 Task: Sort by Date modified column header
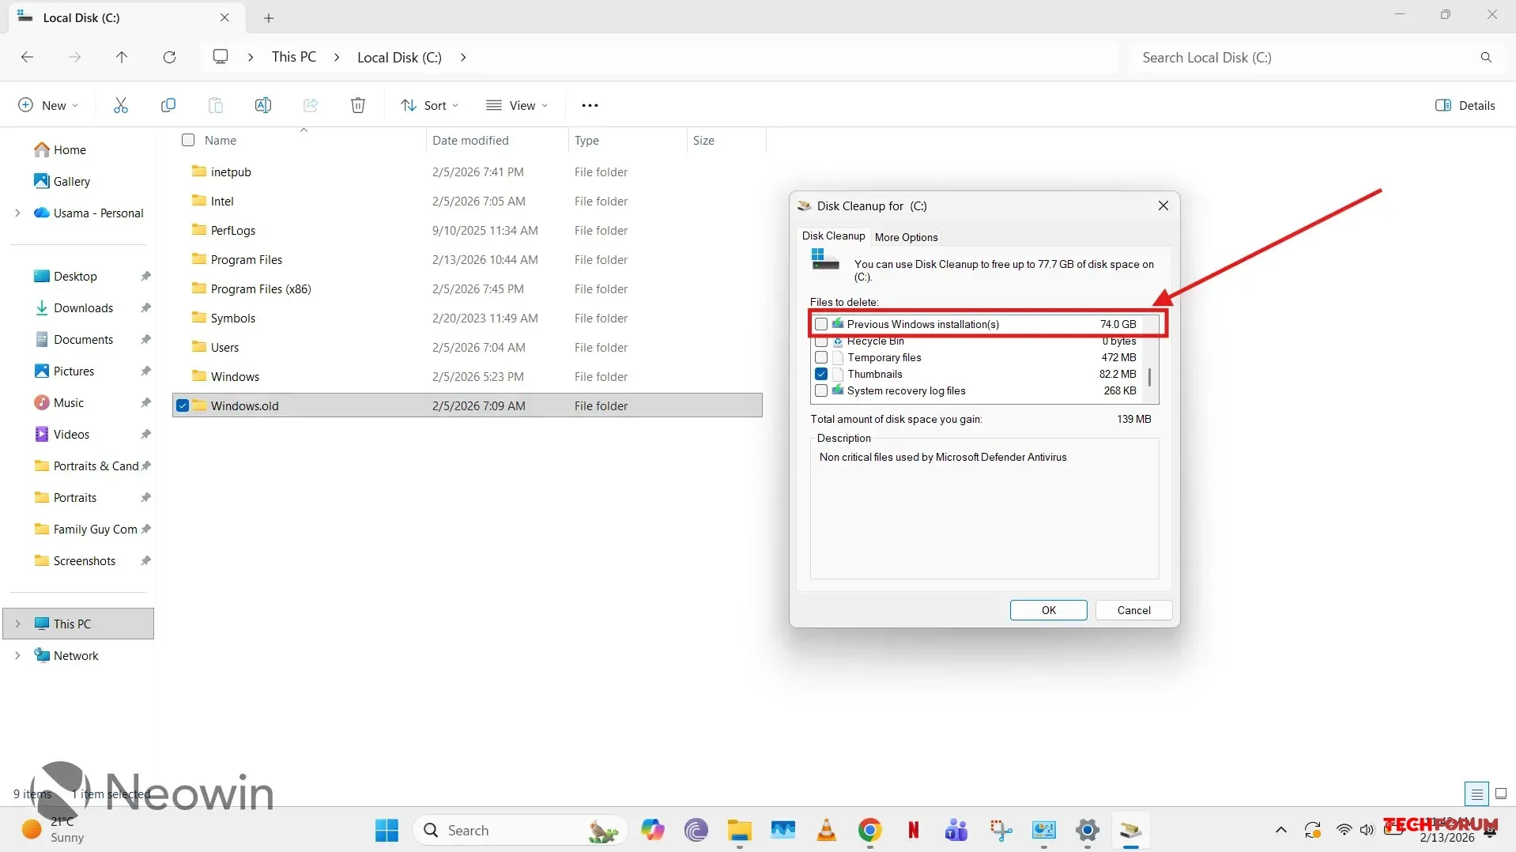[496, 140]
